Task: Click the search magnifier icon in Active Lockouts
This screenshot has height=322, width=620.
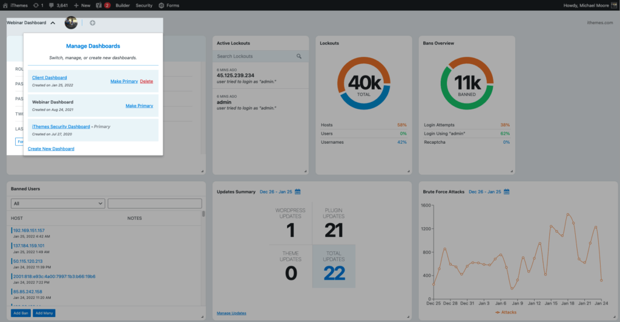Action: tap(299, 56)
